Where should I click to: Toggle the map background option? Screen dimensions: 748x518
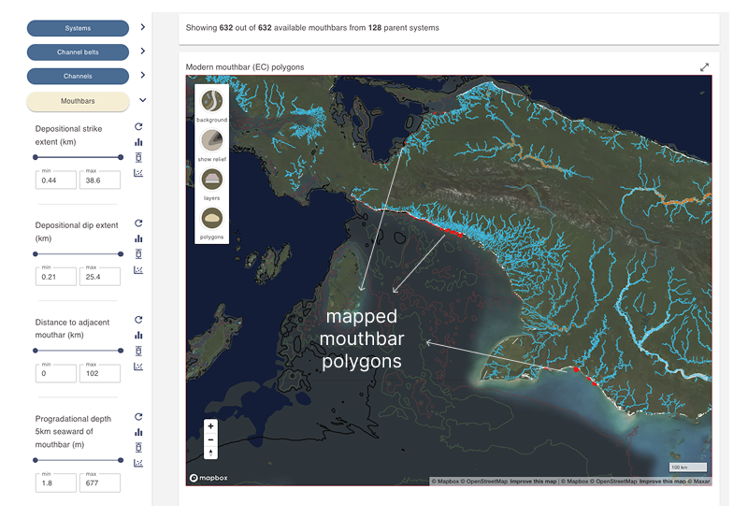click(x=212, y=101)
